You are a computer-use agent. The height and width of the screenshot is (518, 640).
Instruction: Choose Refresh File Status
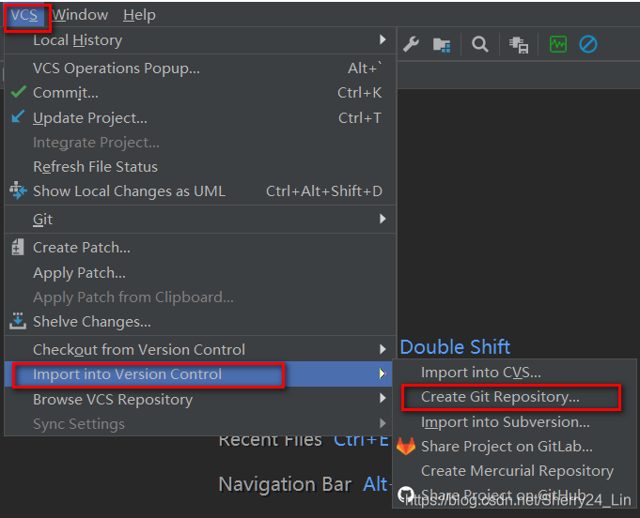pyautogui.click(x=200, y=167)
